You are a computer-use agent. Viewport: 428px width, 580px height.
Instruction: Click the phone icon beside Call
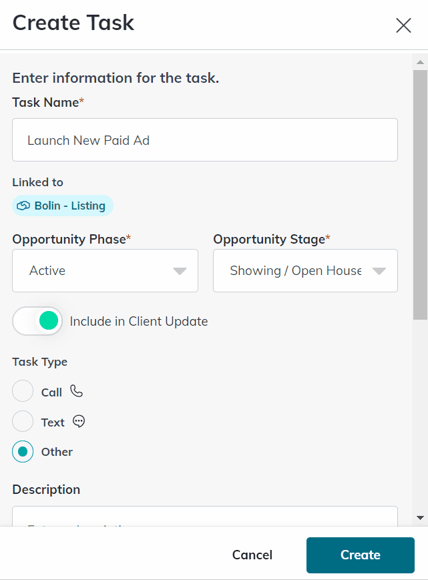[x=76, y=391]
